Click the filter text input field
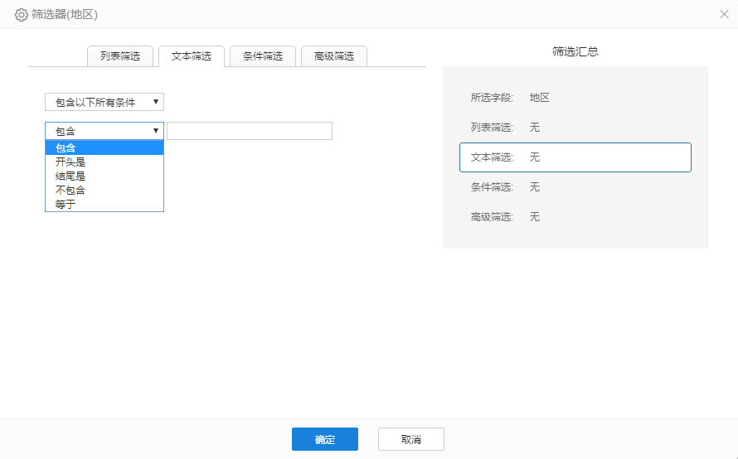Viewport: 738px width, 459px height. [250, 131]
